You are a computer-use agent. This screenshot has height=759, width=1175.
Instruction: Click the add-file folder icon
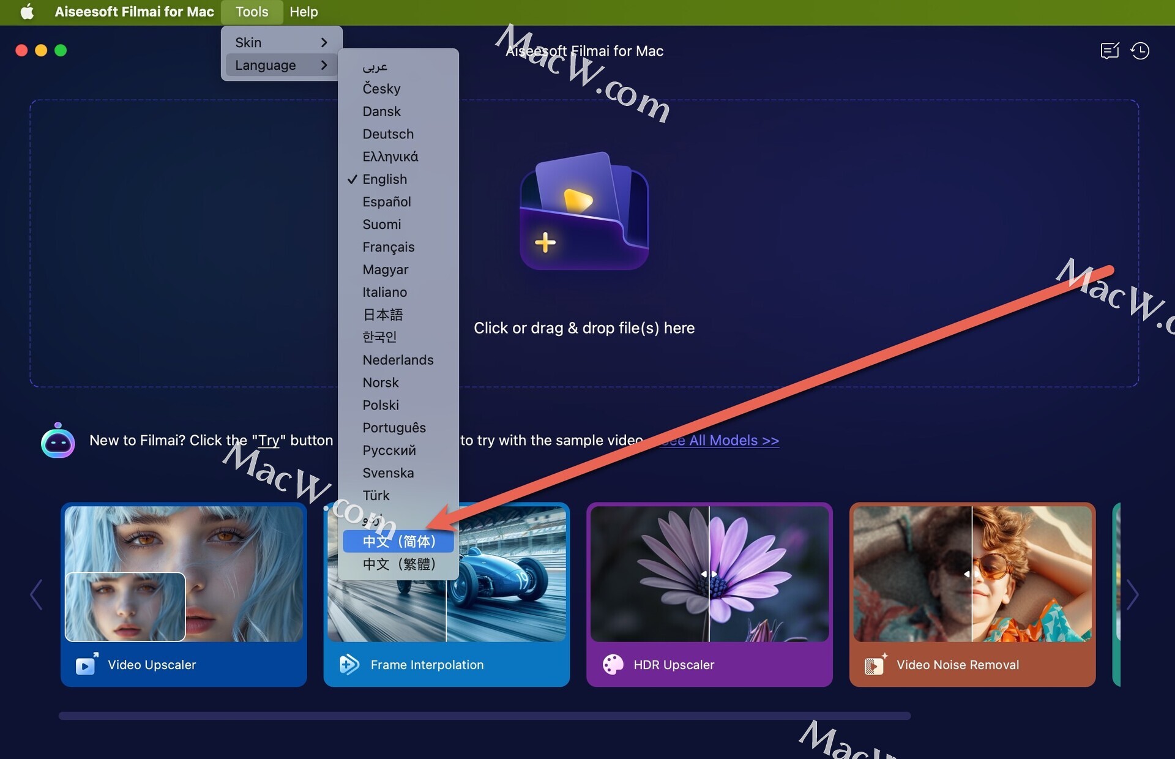(x=584, y=211)
